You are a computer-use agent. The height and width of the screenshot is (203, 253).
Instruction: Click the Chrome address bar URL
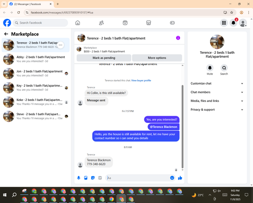tap(62, 13)
